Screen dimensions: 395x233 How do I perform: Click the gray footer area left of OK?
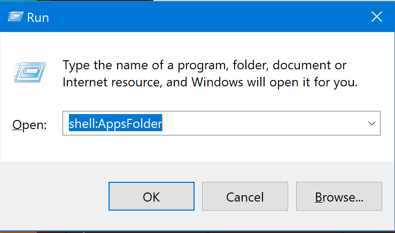pyautogui.click(x=54, y=196)
